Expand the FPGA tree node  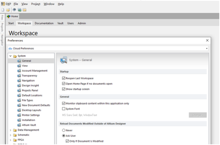tap(10, 140)
